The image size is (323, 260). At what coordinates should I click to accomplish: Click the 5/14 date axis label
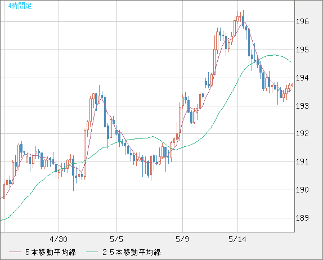point(237,239)
